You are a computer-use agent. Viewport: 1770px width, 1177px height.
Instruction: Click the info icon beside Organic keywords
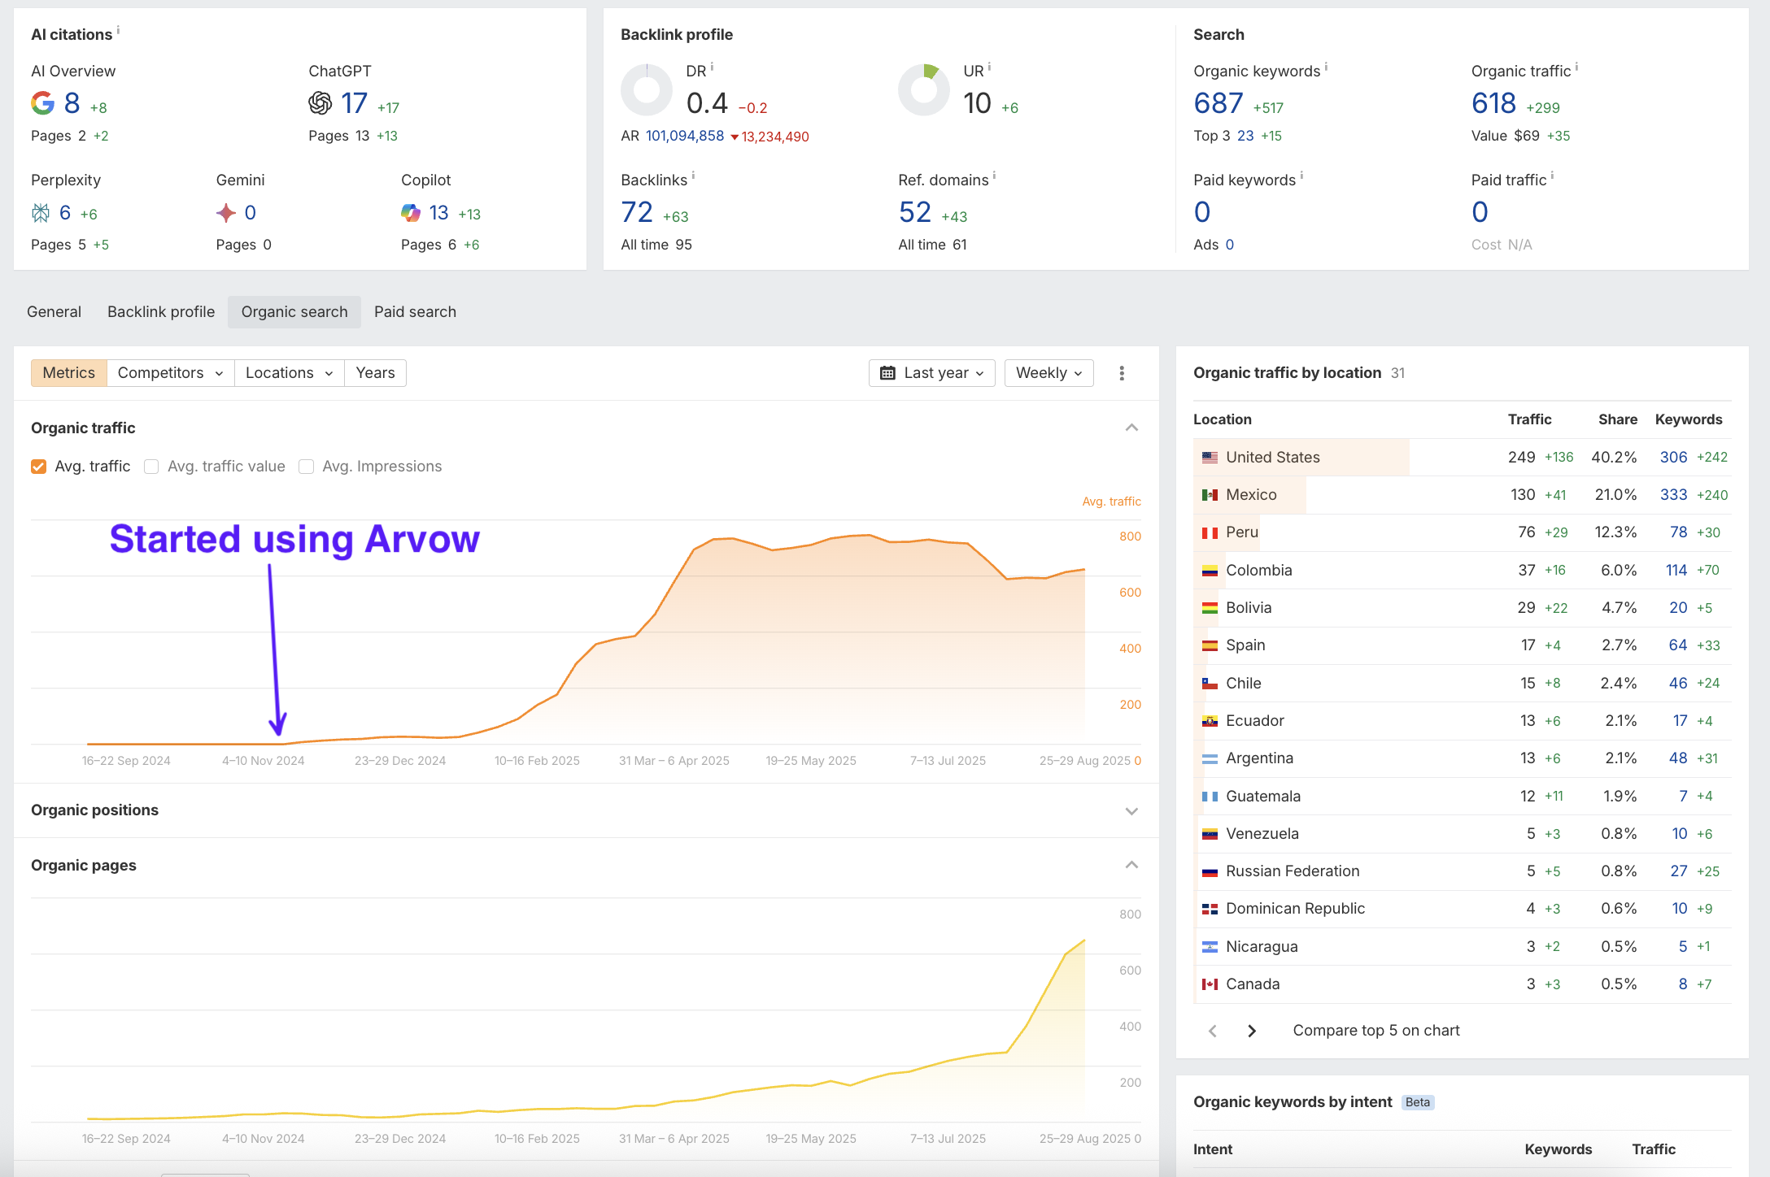tap(1326, 67)
